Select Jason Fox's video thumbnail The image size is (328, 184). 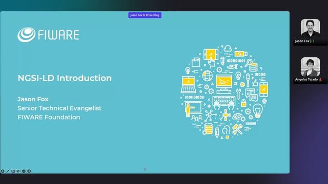point(310,28)
